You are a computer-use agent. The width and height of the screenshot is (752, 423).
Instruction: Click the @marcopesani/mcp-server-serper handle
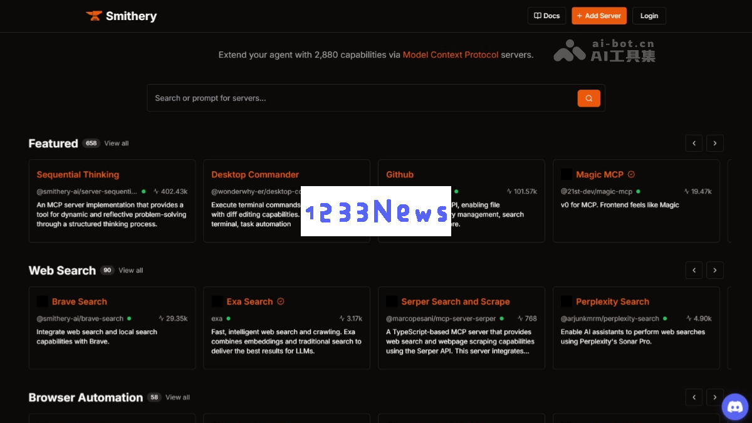441,318
